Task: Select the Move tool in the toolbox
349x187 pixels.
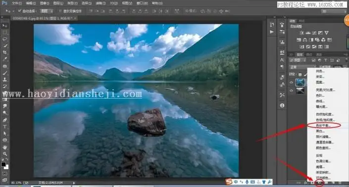Action: (x=4, y=26)
